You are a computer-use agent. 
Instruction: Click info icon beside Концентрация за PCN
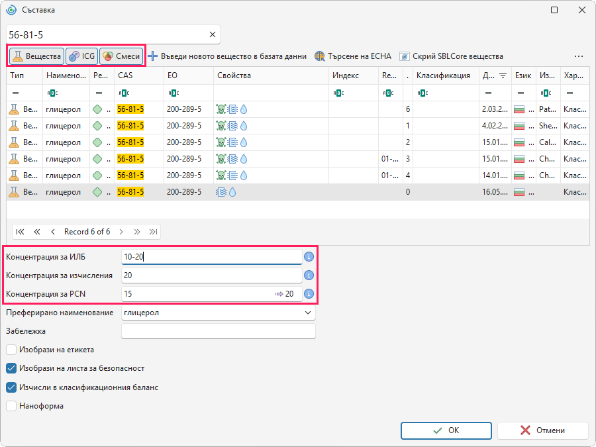[x=309, y=294]
